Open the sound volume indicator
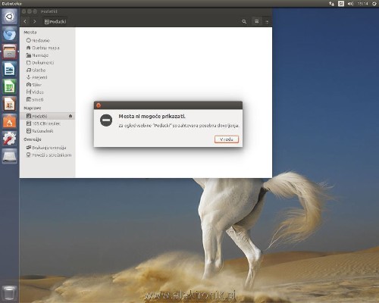Viewport: 379px width, 303px height. click(x=351, y=4)
